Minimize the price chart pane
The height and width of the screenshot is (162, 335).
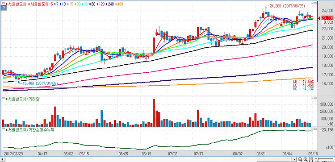pos(312,3)
